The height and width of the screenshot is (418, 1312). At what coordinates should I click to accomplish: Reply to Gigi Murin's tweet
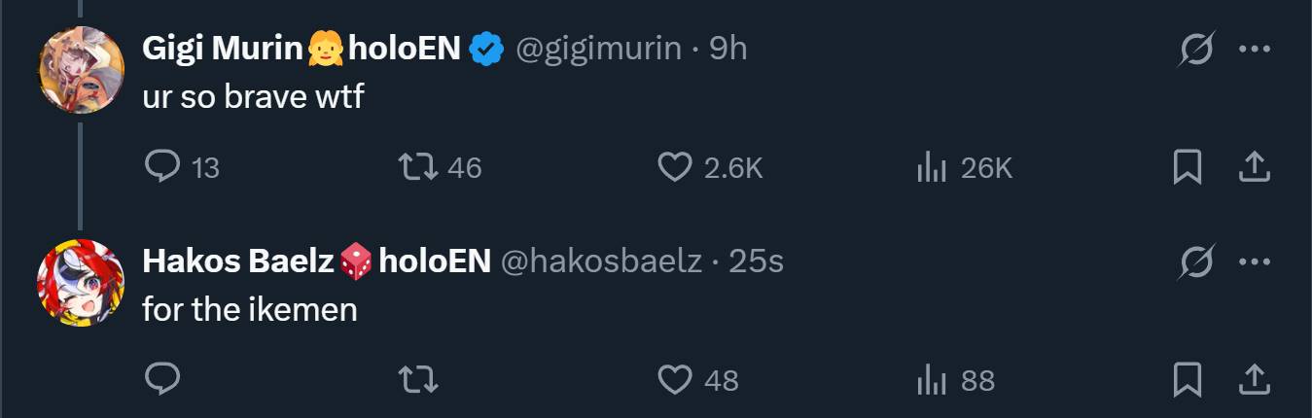point(160,167)
